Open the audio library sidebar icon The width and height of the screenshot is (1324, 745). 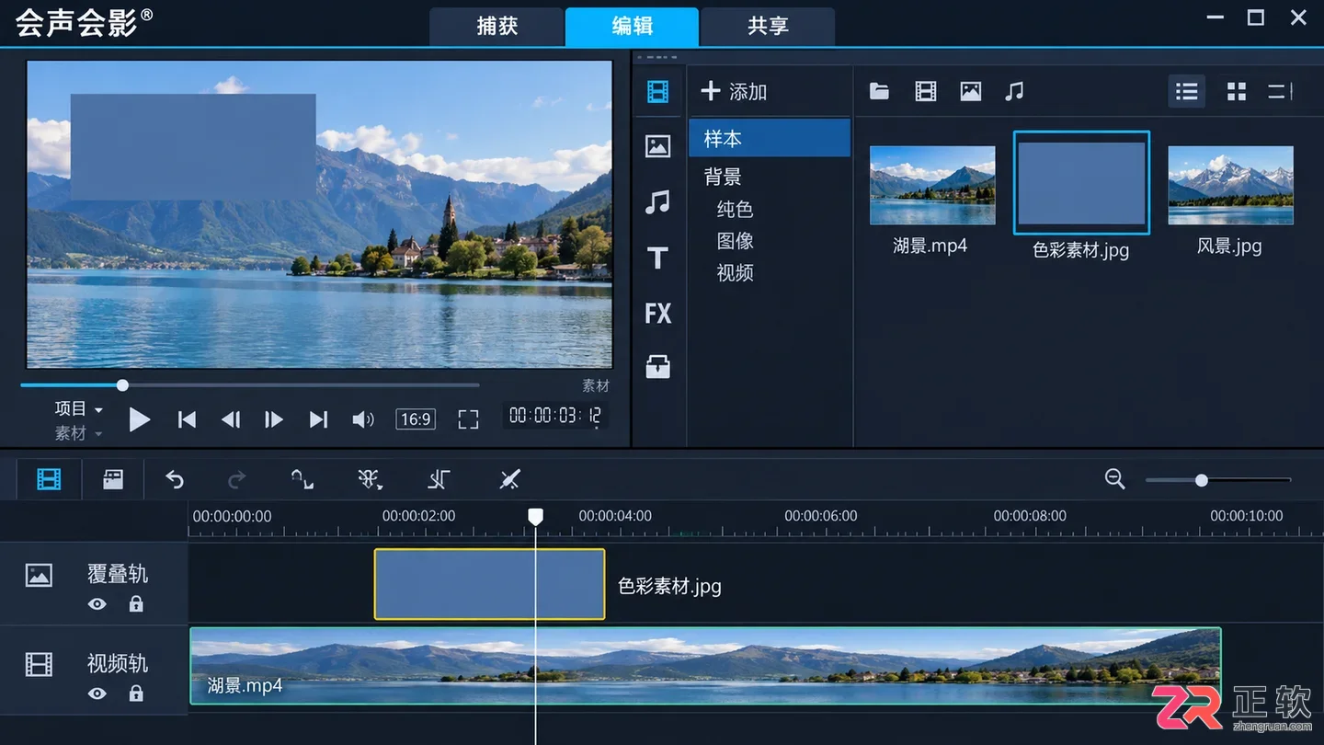pos(657,202)
